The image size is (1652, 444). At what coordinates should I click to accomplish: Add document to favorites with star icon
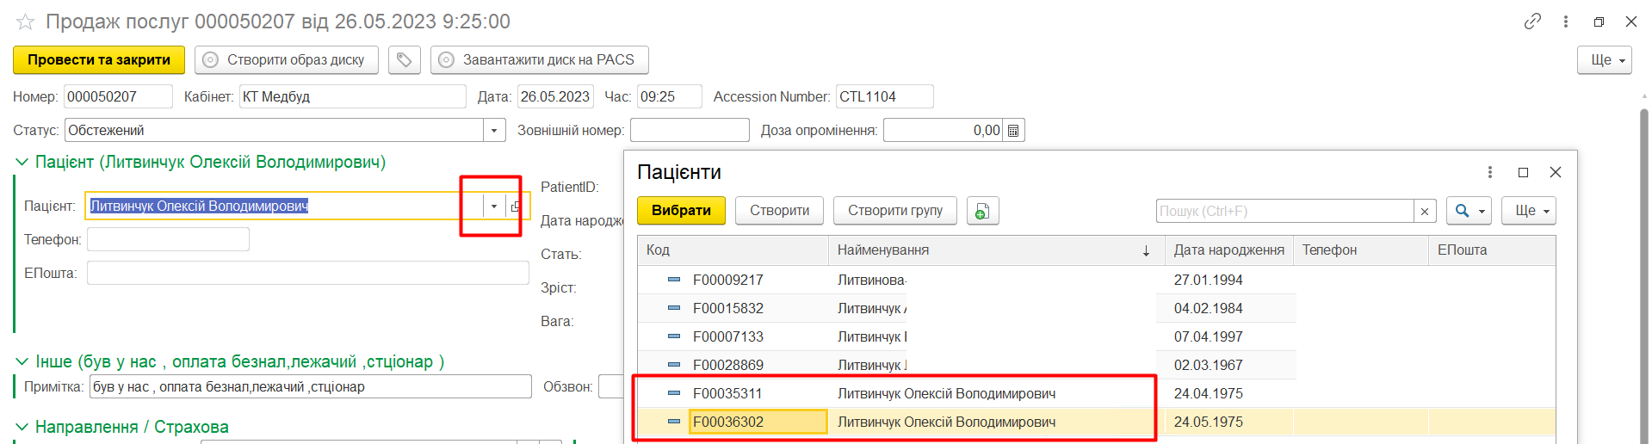tap(25, 22)
